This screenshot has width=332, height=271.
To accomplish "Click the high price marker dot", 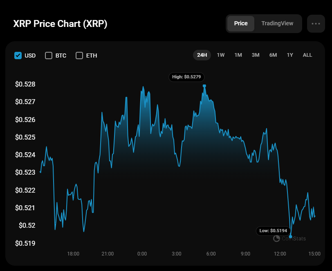I will point(204,86).
